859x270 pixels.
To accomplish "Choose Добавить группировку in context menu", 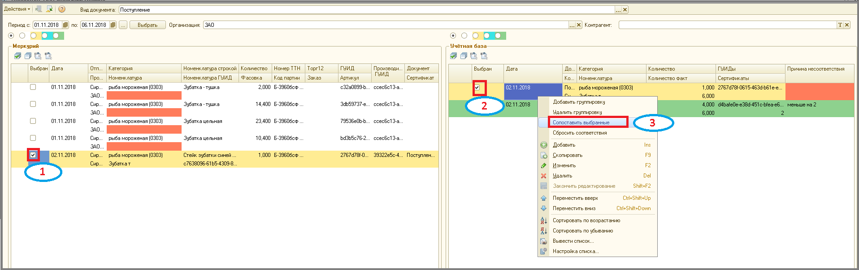I will (x=597, y=102).
